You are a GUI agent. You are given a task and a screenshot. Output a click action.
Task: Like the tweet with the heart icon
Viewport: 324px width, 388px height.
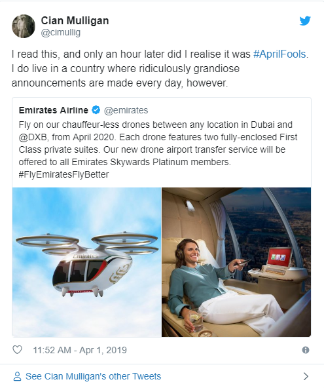[x=17, y=350]
